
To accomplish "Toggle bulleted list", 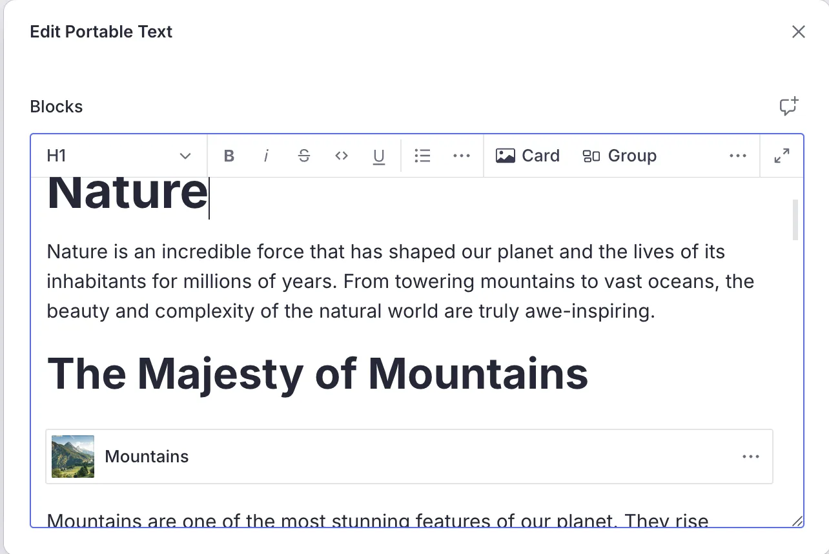I will click(x=422, y=156).
